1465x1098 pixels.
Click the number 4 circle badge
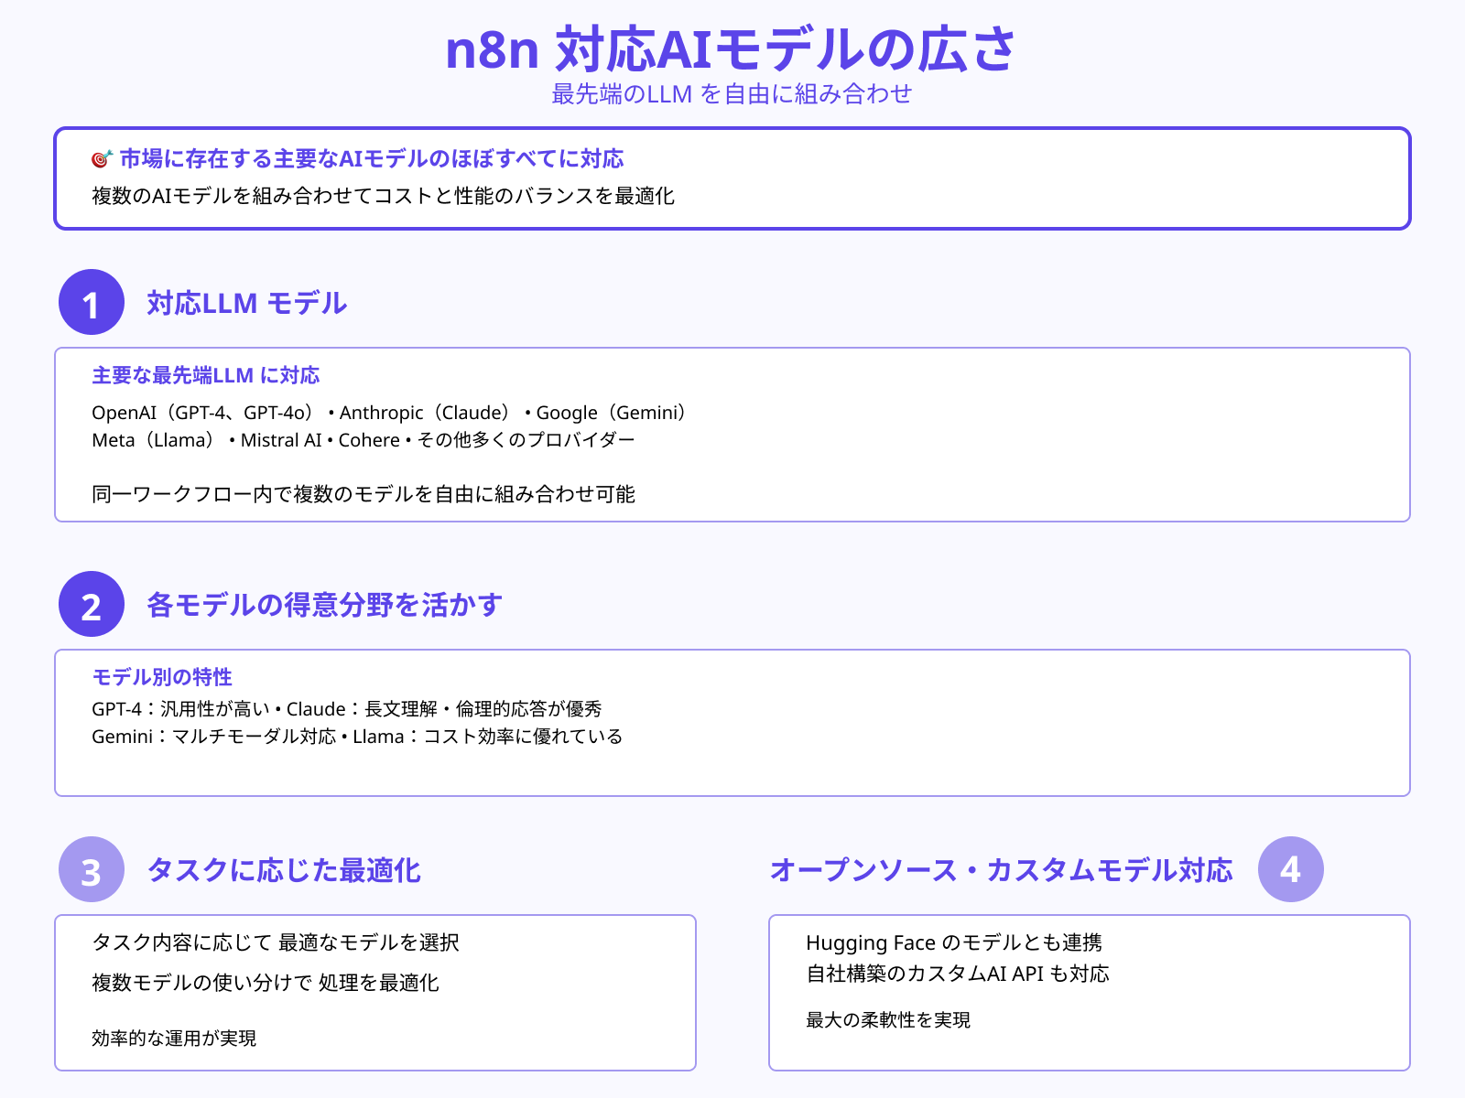tap(1290, 870)
